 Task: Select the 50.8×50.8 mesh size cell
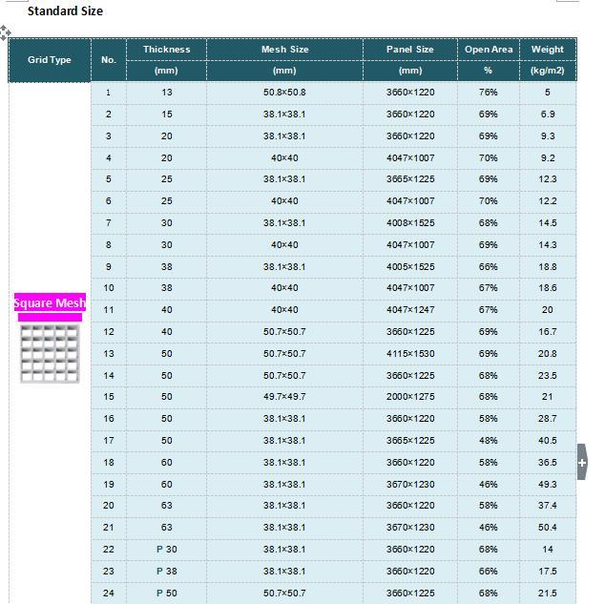[284, 93]
